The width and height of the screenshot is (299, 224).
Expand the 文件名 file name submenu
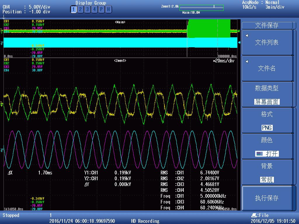[267, 69]
